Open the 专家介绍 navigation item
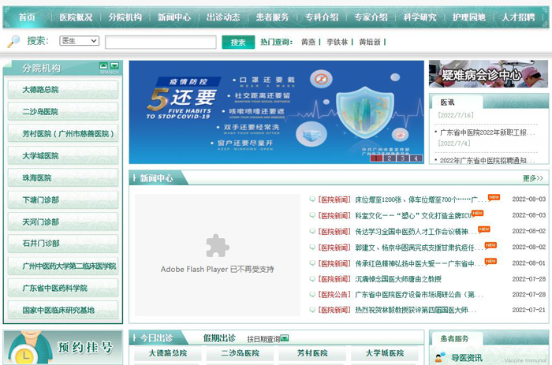 coord(371,17)
